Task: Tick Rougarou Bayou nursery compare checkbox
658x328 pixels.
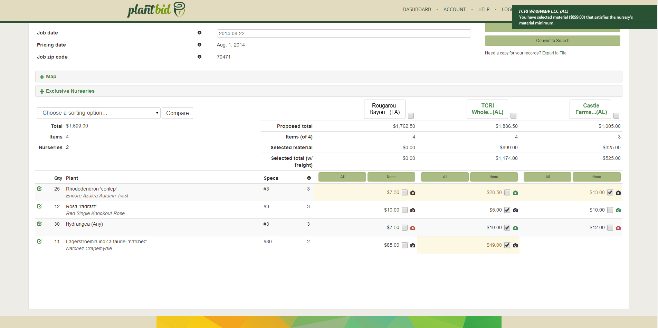Action: point(411,115)
